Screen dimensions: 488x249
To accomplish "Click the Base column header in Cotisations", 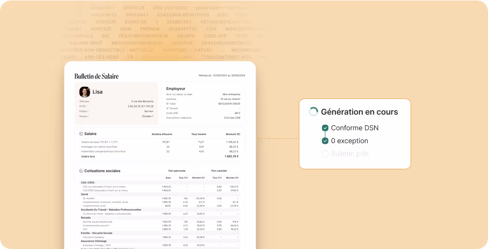I will tap(168, 178).
